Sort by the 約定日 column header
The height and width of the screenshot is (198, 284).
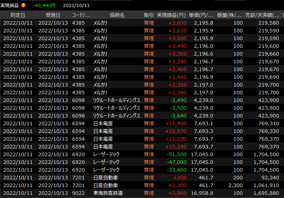(18, 15)
